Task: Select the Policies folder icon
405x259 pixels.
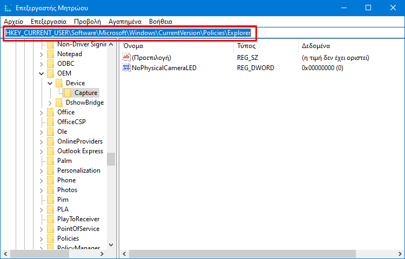Action: tap(50, 238)
